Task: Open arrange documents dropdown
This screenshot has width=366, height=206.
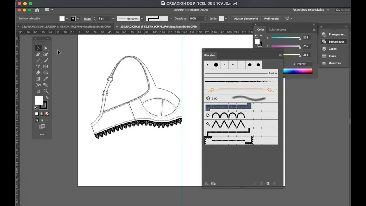Action: 49,10
